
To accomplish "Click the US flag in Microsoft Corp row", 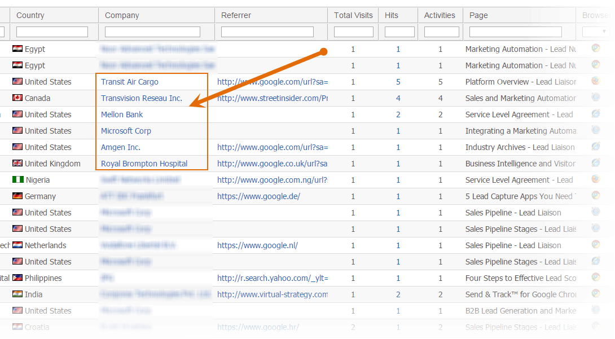I will 17,130.
